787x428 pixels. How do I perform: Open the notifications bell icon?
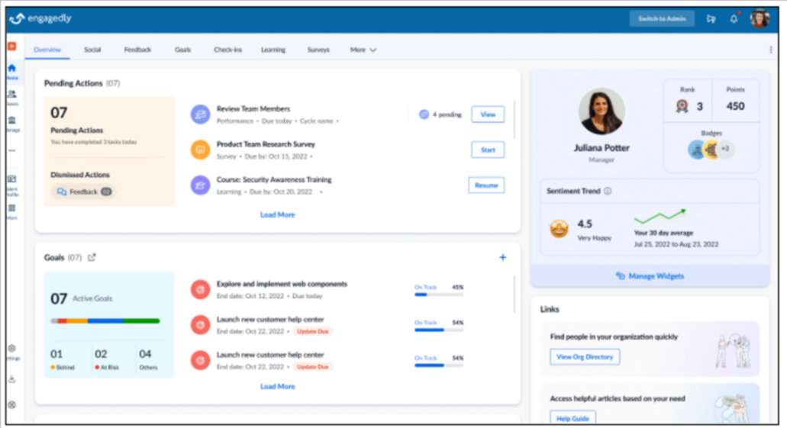pyautogui.click(x=734, y=19)
